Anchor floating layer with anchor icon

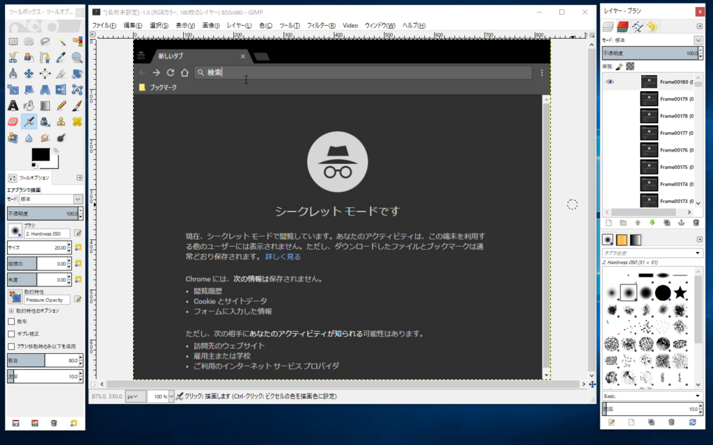click(x=681, y=223)
